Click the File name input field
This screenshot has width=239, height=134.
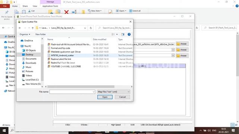[x=71, y=92]
